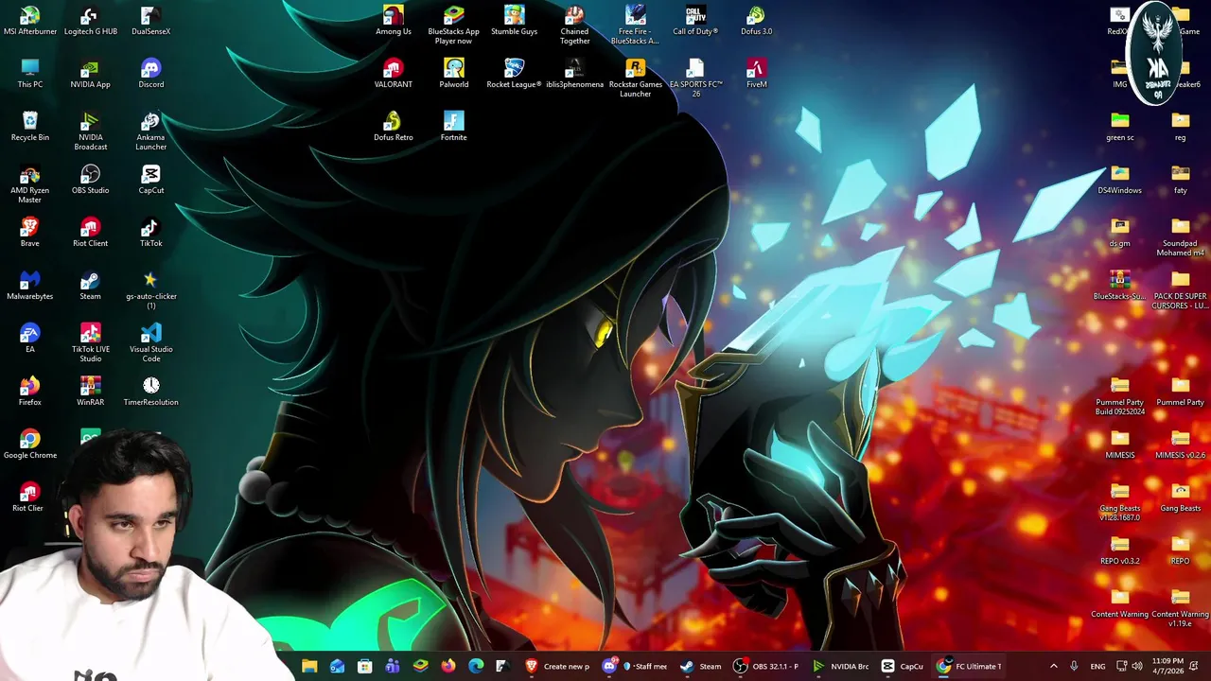Launch the EA desktop shortcut
The height and width of the screenshot is (681, 1211).
click(30, 339)
